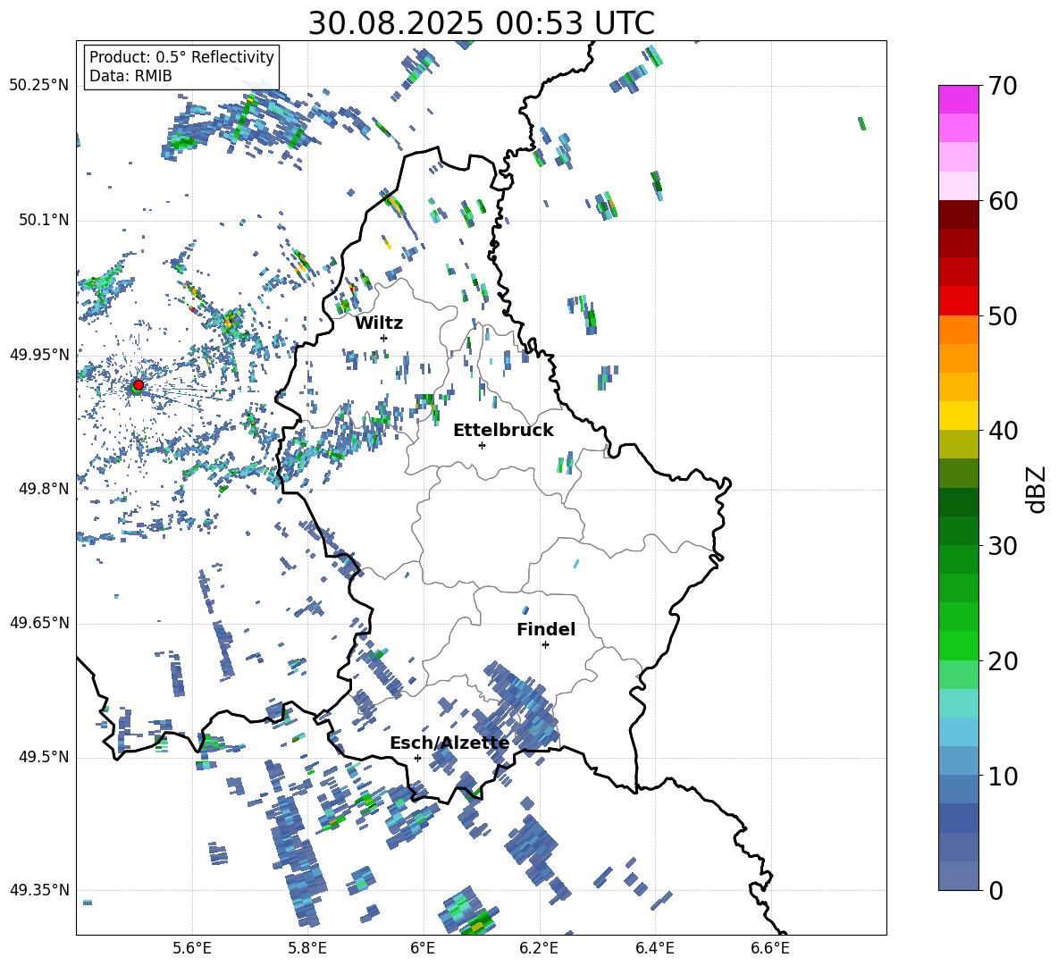Image resolution: width=1058 pixels, height=966 pixels.
Task: Click the 40 tick label on the colorbar
Action: tap(1002, 431)
